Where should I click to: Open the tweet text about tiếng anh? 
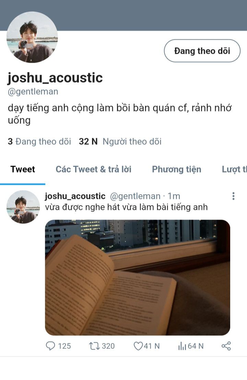coord(126,207)
